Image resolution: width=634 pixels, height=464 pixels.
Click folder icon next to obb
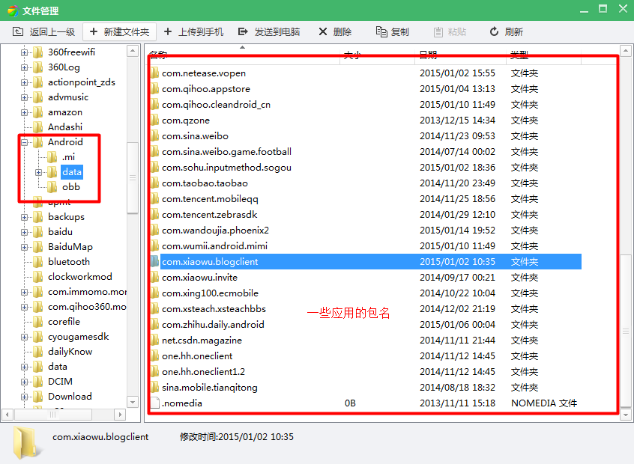52,187
